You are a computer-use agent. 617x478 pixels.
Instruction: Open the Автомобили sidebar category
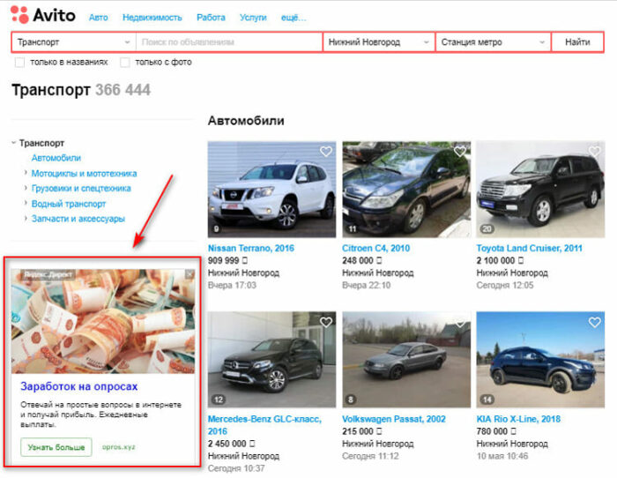click(56, 158)
